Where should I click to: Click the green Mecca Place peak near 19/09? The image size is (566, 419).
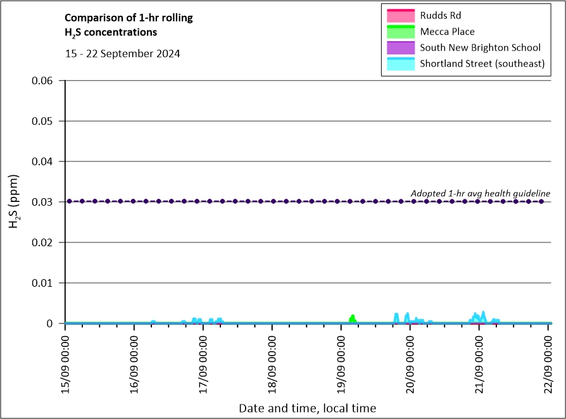[x=353, y=318]
